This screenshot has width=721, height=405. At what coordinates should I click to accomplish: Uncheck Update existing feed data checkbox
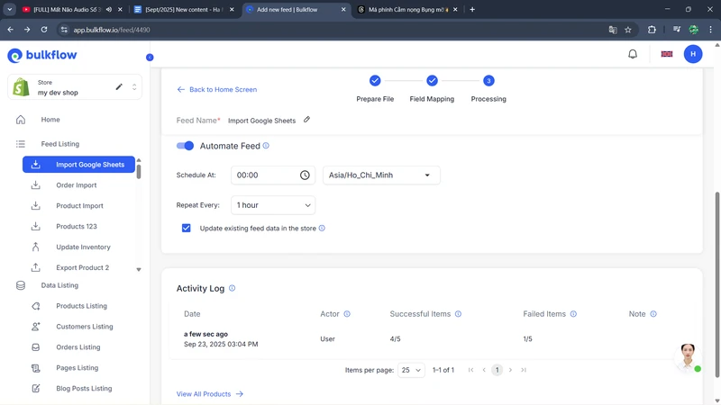tap(187, 229)
